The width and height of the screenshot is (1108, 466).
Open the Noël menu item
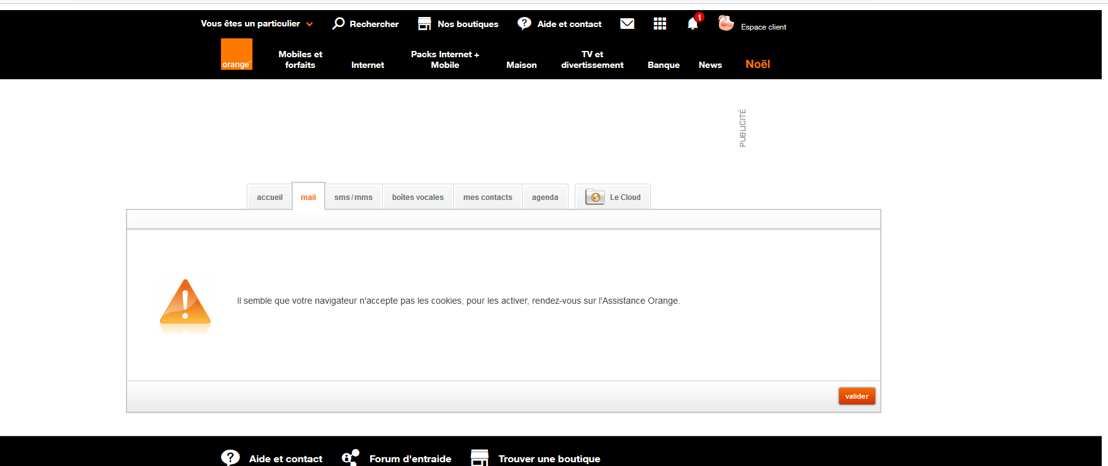(758, 64)
